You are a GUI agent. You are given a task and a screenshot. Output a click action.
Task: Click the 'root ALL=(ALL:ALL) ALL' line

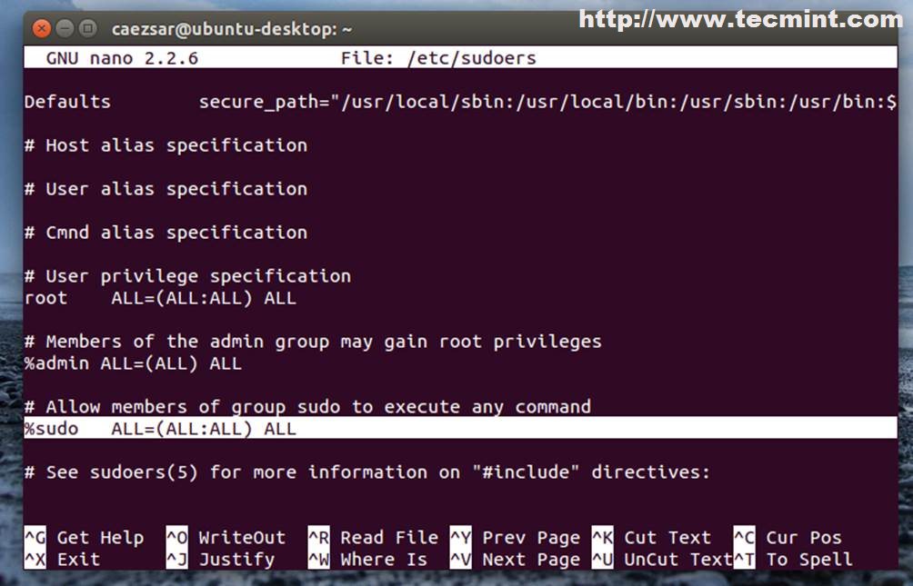160,298
